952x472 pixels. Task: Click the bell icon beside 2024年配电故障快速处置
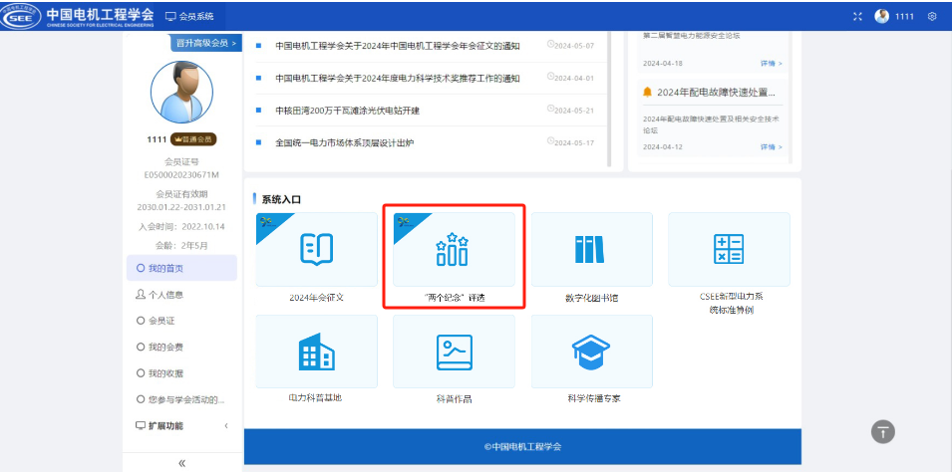(x=647, y=93)
